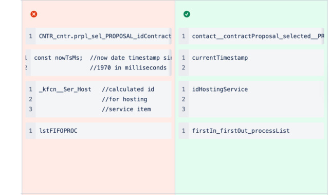Image resolution: width=329 pixels, height=195 pixels.
Task: Click the 'const nowTsMs;' code text
Action: pos(58,58)
